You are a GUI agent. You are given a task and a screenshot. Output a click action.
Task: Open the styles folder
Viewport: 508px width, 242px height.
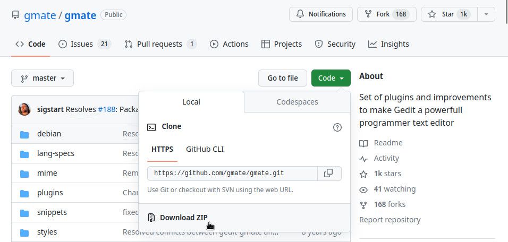coord(47,232)
